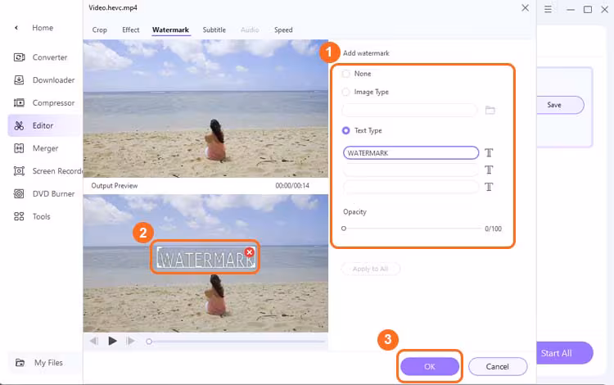Switch to the Speed tab

(283, 29)
